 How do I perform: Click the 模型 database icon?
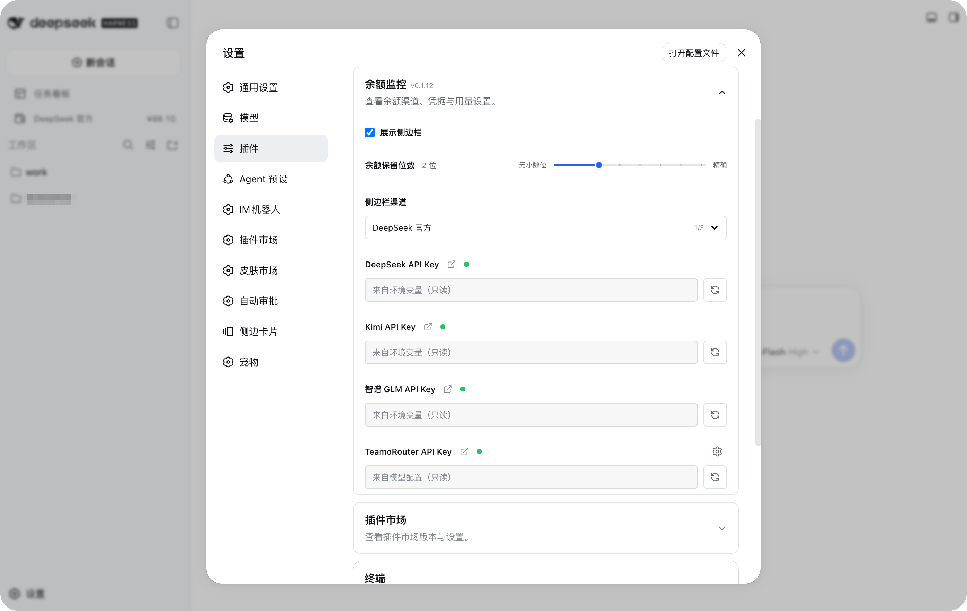[228, 118]
